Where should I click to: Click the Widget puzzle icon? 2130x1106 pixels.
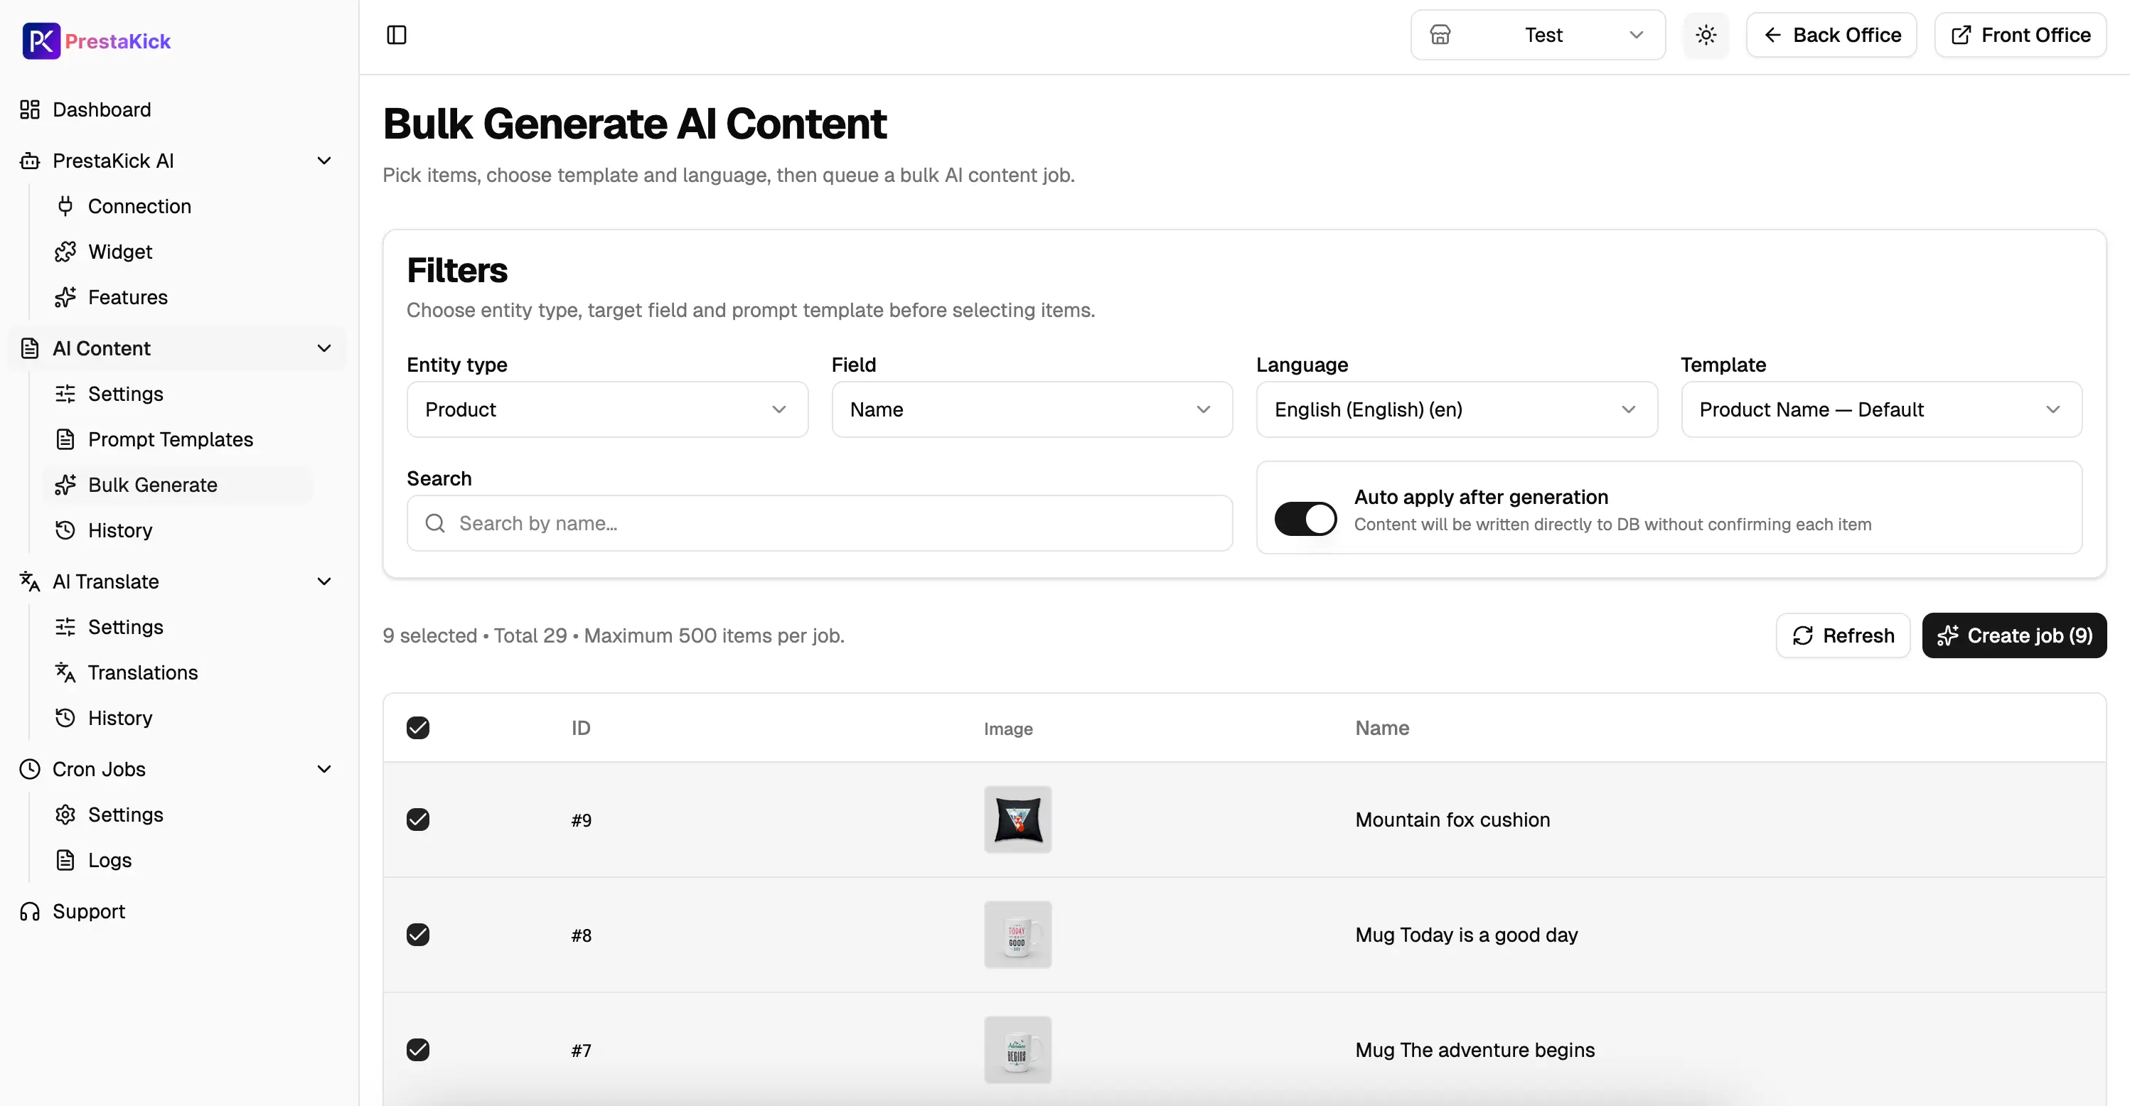pos(65,252)
